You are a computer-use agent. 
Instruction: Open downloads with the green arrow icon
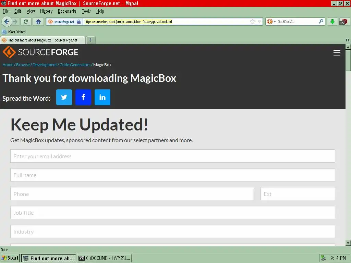pyautogui.click(x=332, y=22)
